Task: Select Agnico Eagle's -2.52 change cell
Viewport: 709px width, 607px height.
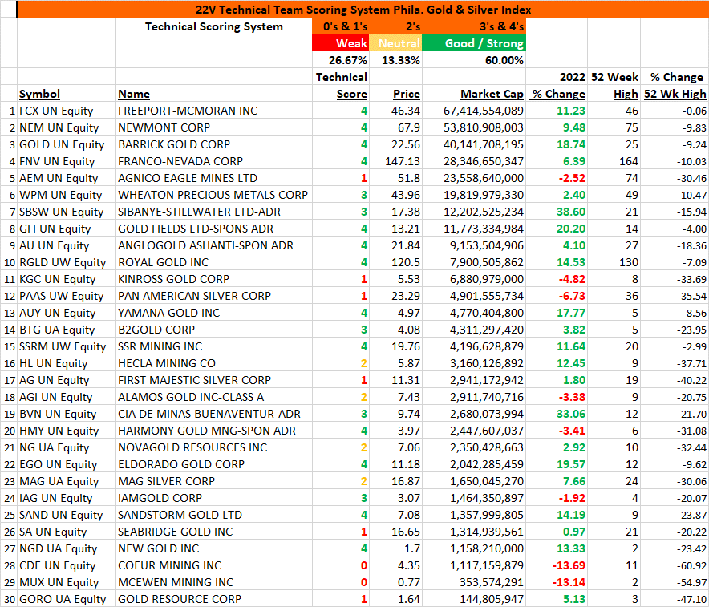Action: (557, 178)
